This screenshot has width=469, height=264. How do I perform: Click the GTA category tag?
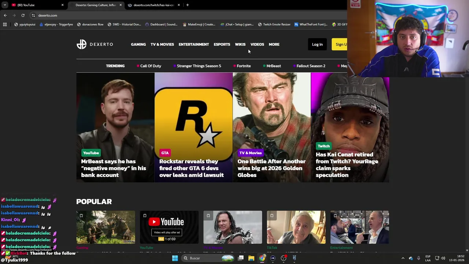[x=165, y=153]
